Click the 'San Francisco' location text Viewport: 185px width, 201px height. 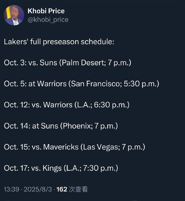tap(96, 84)
